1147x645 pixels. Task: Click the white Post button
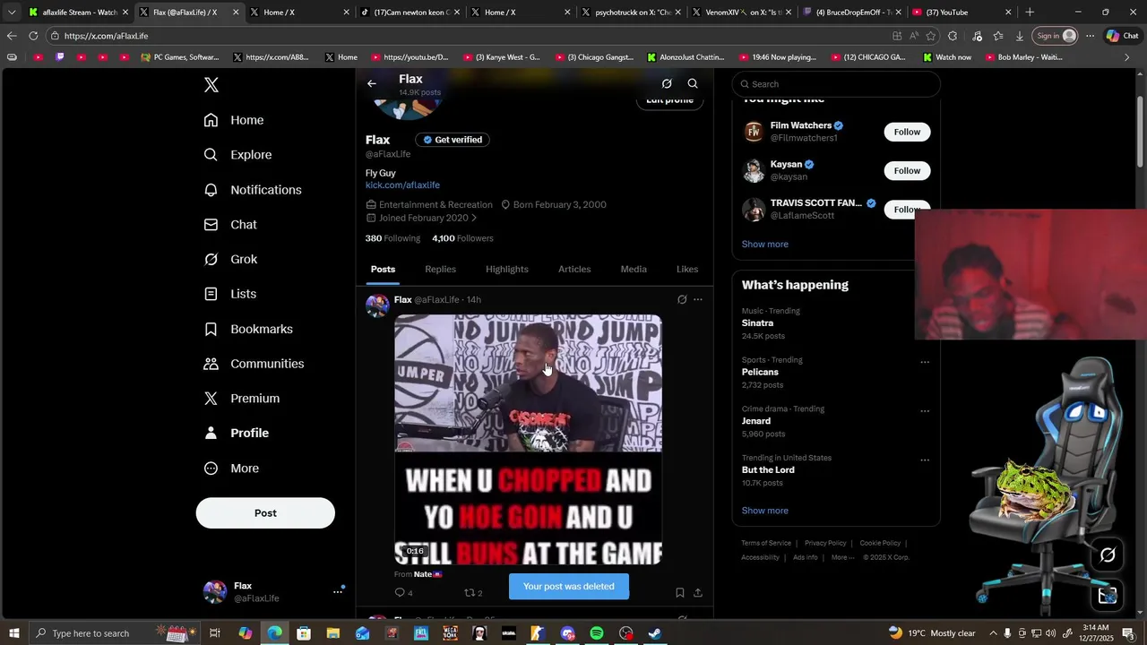click(x=265, y=513)
